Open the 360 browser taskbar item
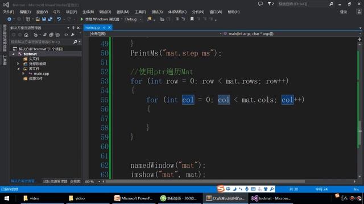The width and height of the screenshot is (364, 204). point(179,198)
